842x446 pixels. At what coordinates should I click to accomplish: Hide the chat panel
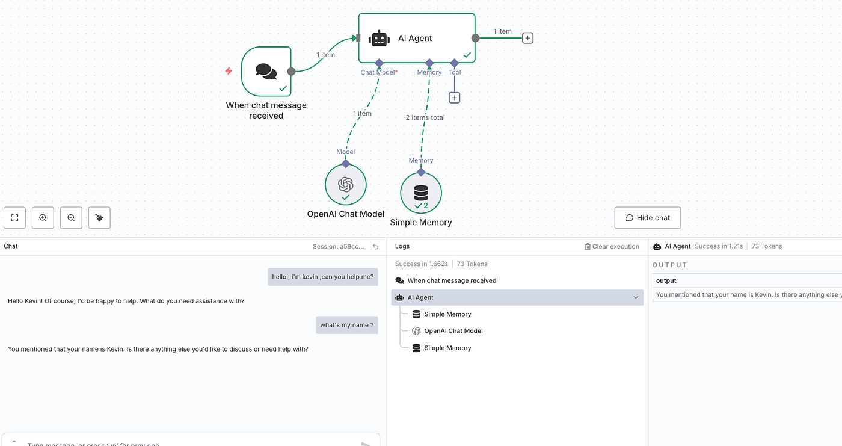tap(647, 218)
